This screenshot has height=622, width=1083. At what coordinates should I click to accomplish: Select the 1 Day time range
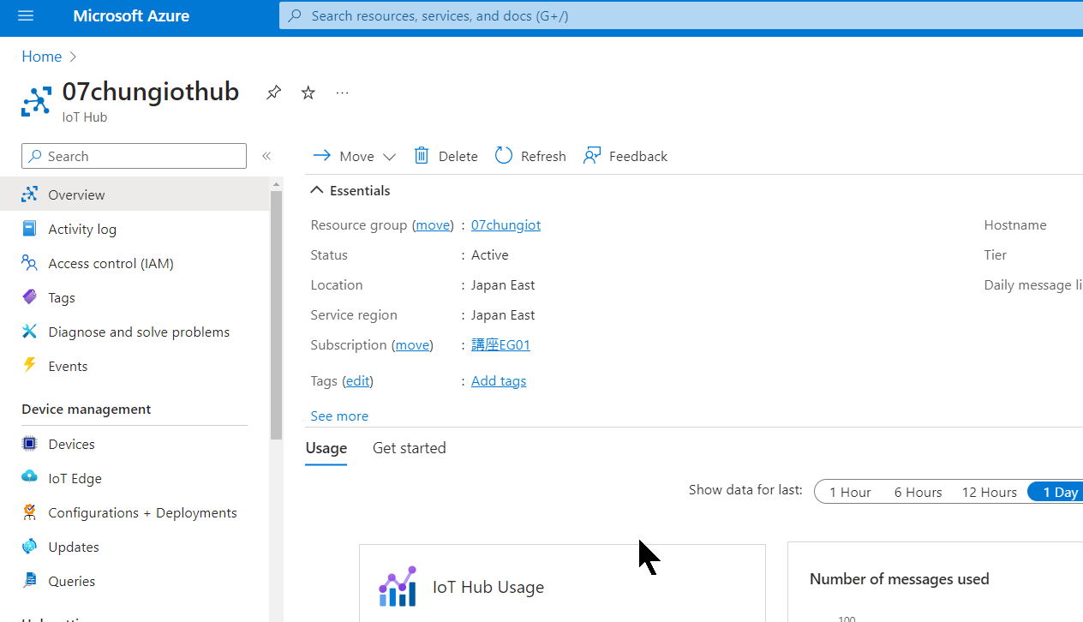tap(1057, 492)
